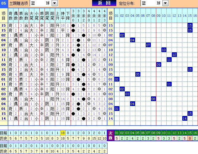This screenshot has height=154, width=198.
Task: Click row label 12 in right 项目 column
Action: click(x=111, y=55)
